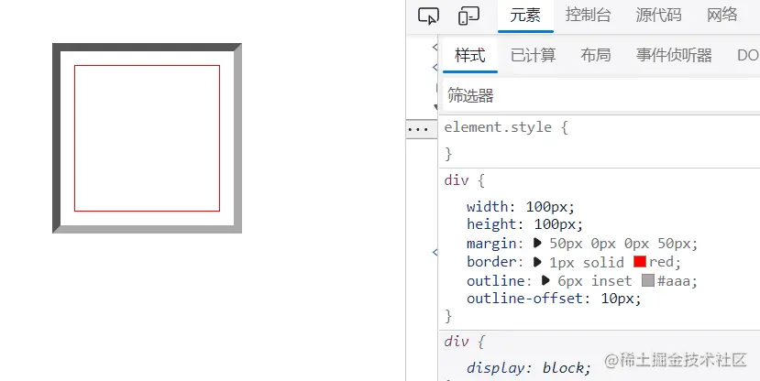
Task: Click the outline-offset property name
Action: (x=525, y=299)
